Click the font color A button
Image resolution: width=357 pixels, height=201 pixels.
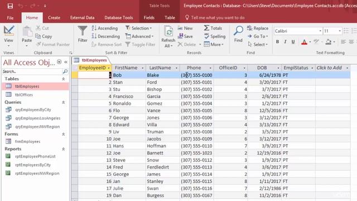tap(304, 42)
